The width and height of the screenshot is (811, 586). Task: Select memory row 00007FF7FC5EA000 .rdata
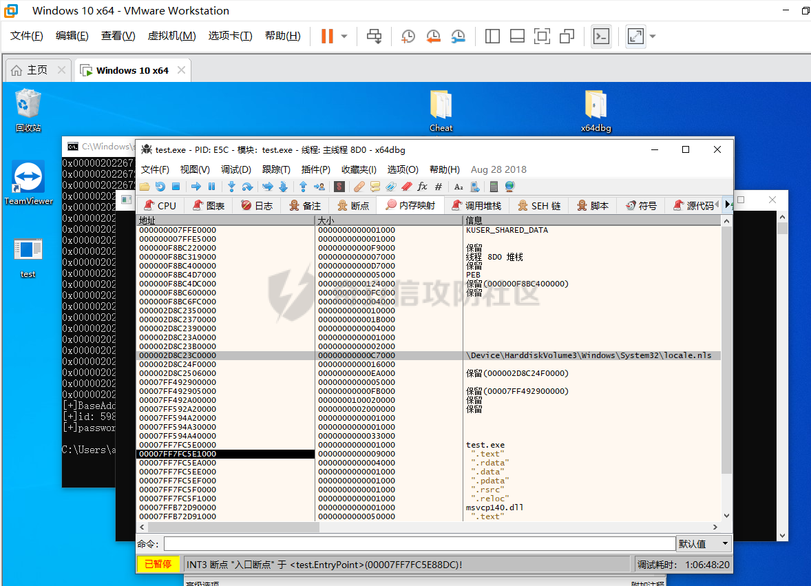coord(429,463)
